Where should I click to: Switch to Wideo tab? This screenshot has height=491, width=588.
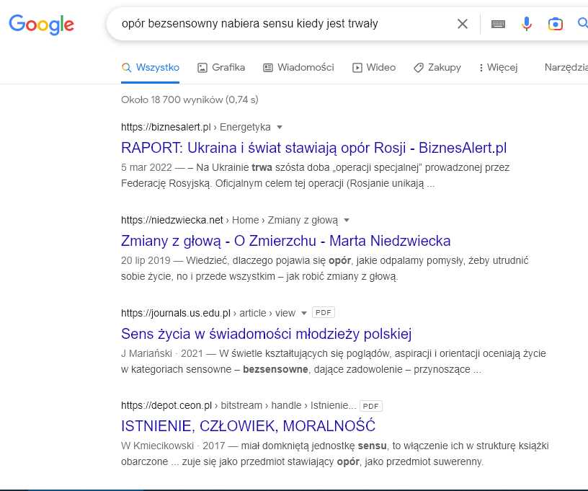tap(374, 68)
